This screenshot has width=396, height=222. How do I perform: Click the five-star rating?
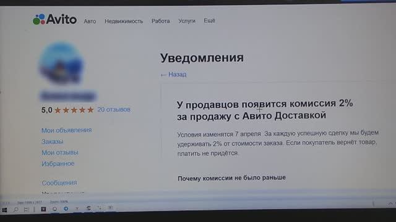[74, 110]
